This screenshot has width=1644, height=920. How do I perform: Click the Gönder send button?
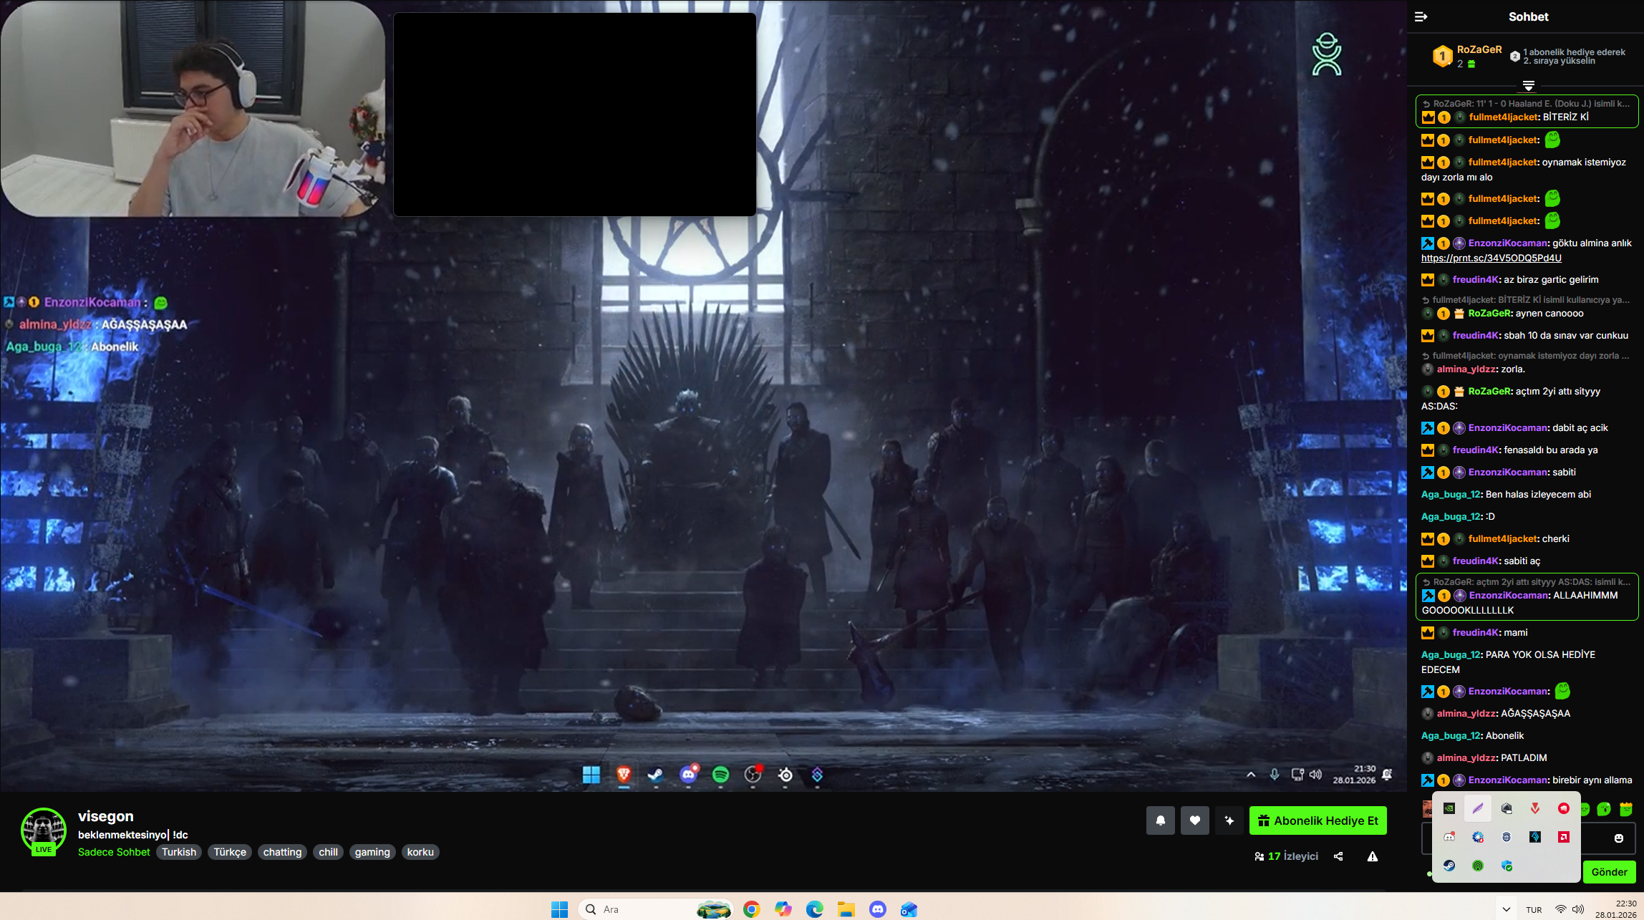[1609, 872]
